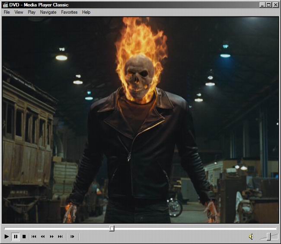Image resolution: width=281 pixels, height=244 pixels.
Task: Rewind using the decrease speed button
Action: (x=43, y=237)
